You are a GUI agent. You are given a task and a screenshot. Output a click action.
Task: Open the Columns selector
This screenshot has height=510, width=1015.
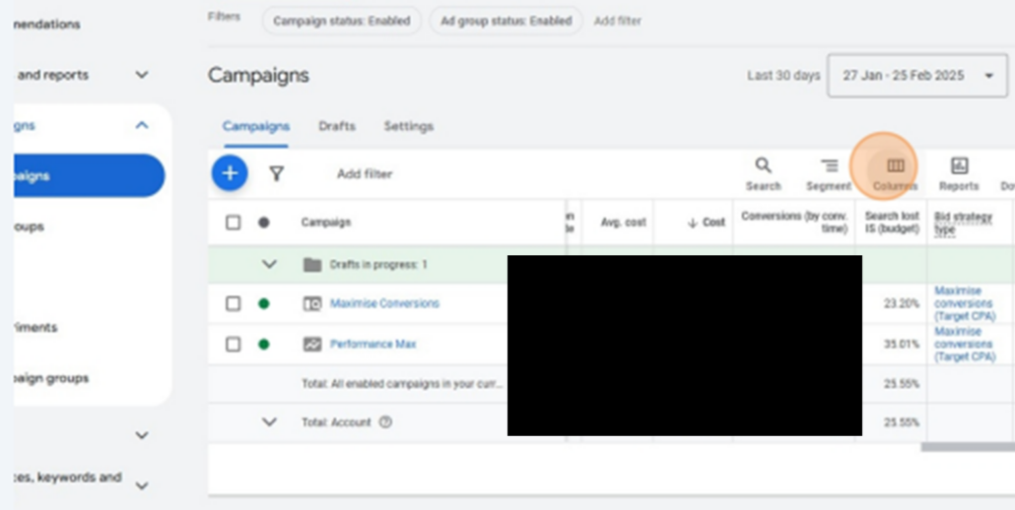tap(895, 166)
